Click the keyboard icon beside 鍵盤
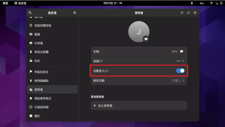The image size is (225, 127). (31, 34)
